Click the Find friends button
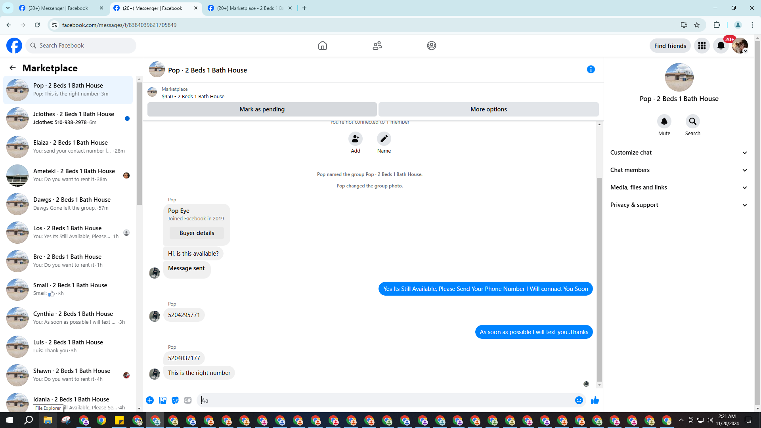761x428 pixels. point(670,46)
